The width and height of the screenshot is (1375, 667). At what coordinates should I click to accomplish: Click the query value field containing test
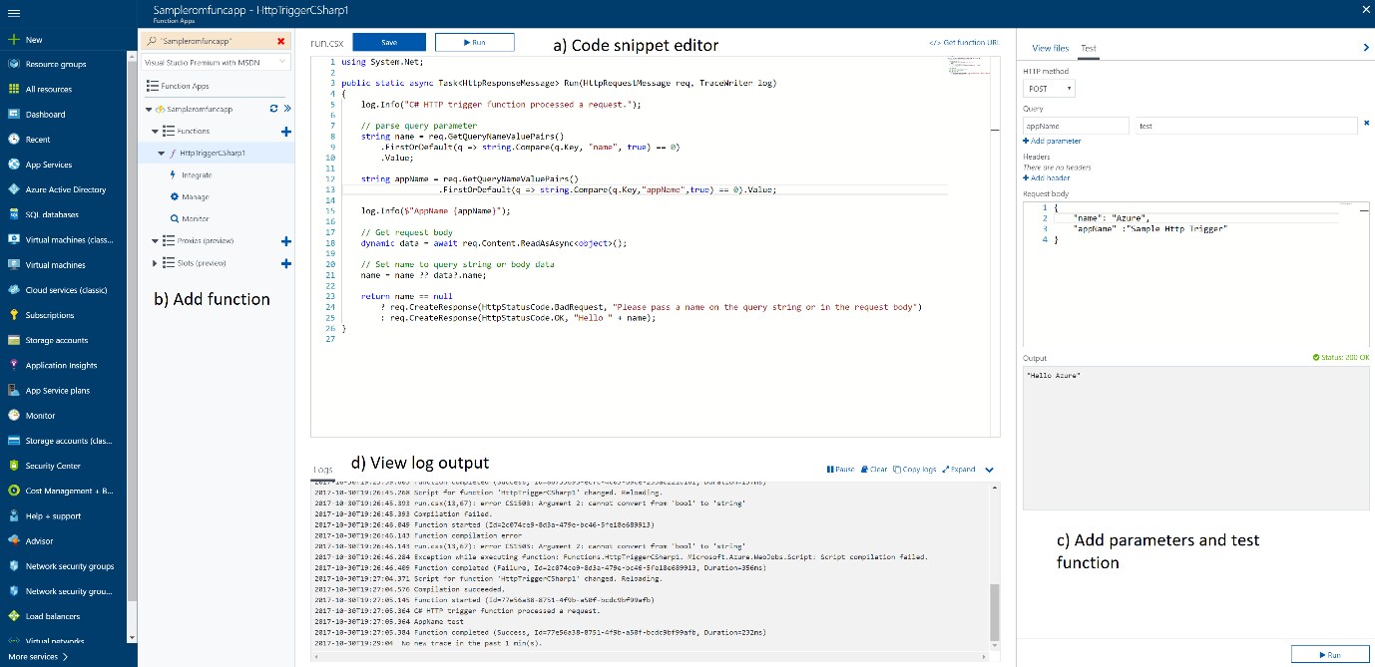tap(1245, 126)
